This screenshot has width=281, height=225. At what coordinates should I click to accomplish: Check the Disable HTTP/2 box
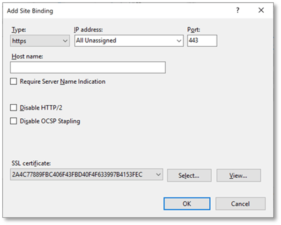point(14,108)
